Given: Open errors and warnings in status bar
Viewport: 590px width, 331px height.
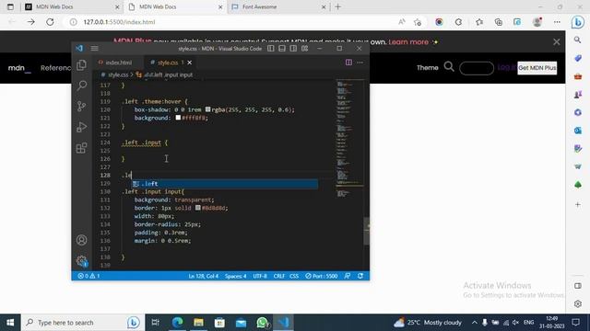Looking at the screenshot, I should [88, 276].
